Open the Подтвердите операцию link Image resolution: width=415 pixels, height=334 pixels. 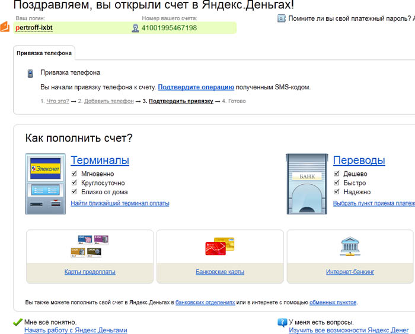(196, 87)
